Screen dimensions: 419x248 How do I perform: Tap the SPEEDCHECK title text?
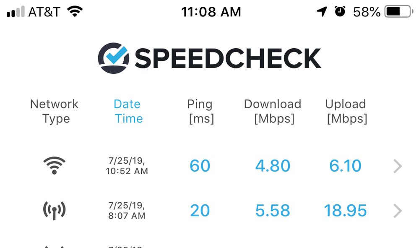click(228, 58)
